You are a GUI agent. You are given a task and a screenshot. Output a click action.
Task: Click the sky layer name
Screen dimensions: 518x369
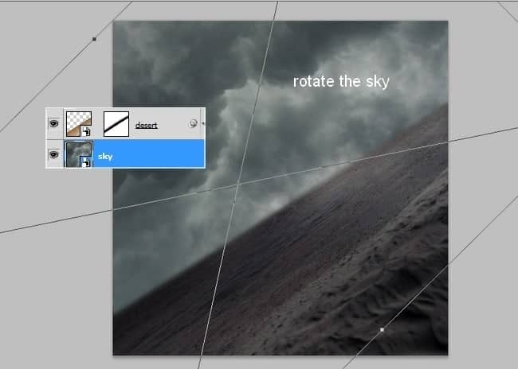[x=105, y=157]
